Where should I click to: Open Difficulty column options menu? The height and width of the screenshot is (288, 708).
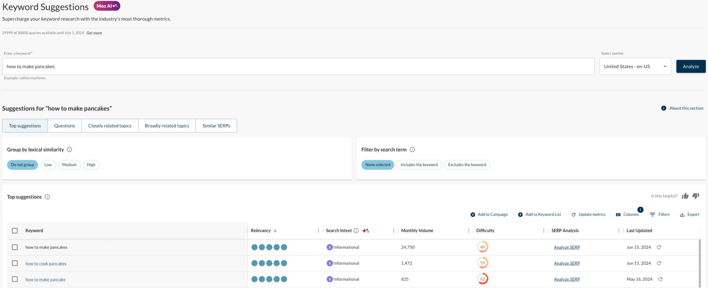pos(544,231)
